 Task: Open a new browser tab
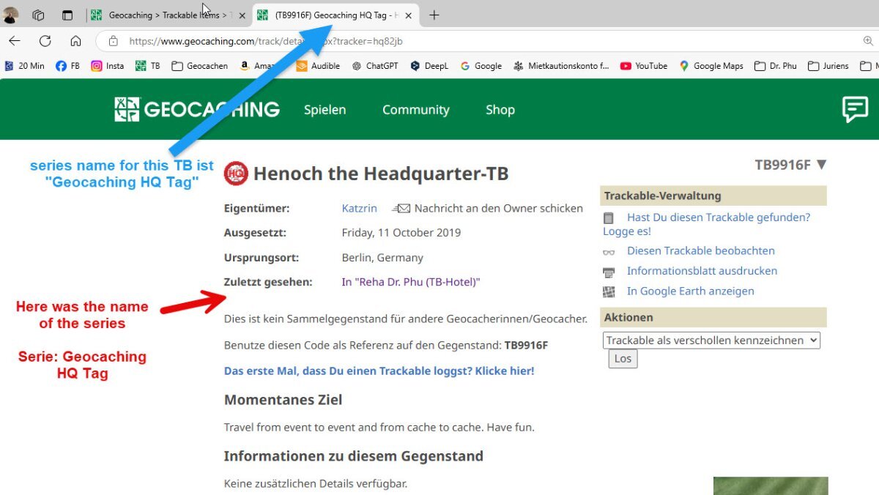pyautogui.click(x=434, y=15)
